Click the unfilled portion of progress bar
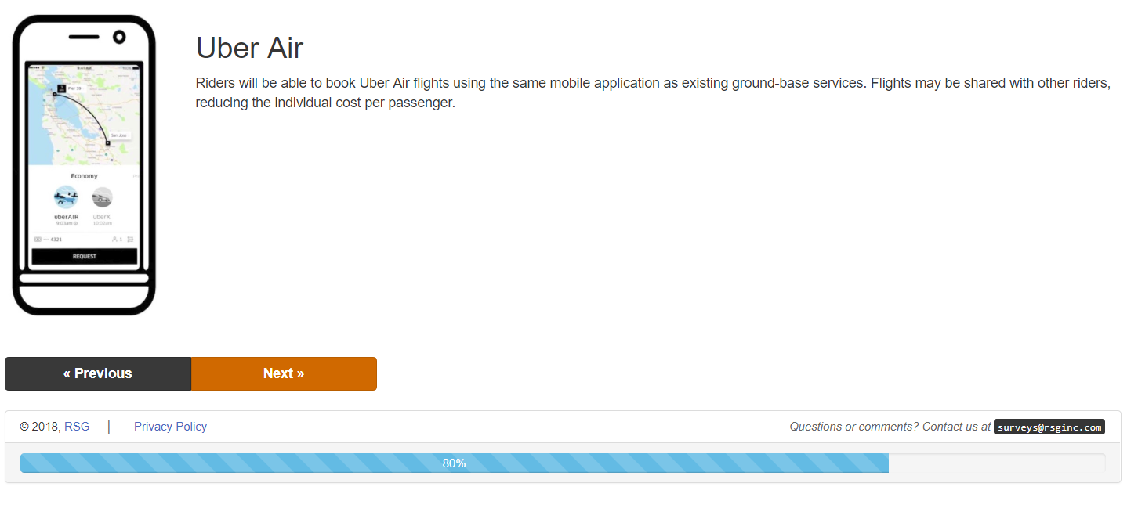 (995, 463)
